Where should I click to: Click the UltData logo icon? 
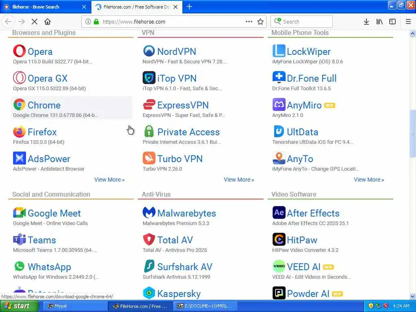(279, 131)
